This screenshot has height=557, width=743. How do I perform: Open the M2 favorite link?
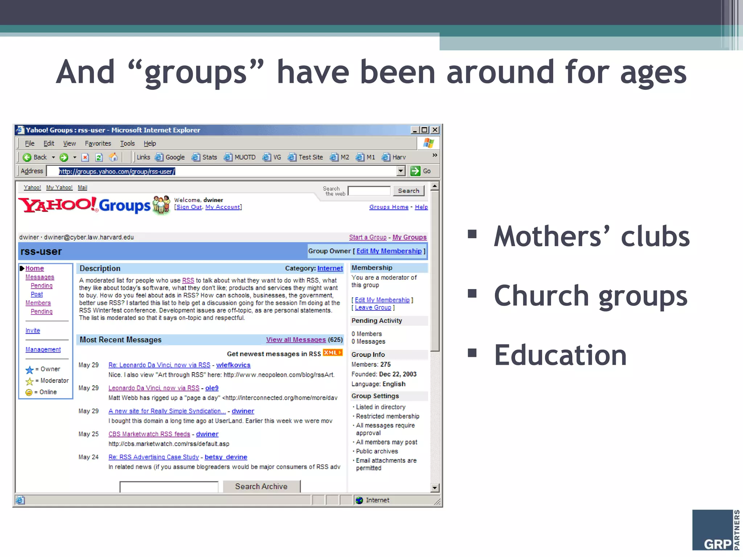pos(340,157)
